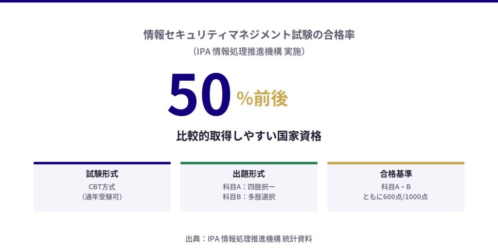Click the gold %前後 text

point(262,99)
